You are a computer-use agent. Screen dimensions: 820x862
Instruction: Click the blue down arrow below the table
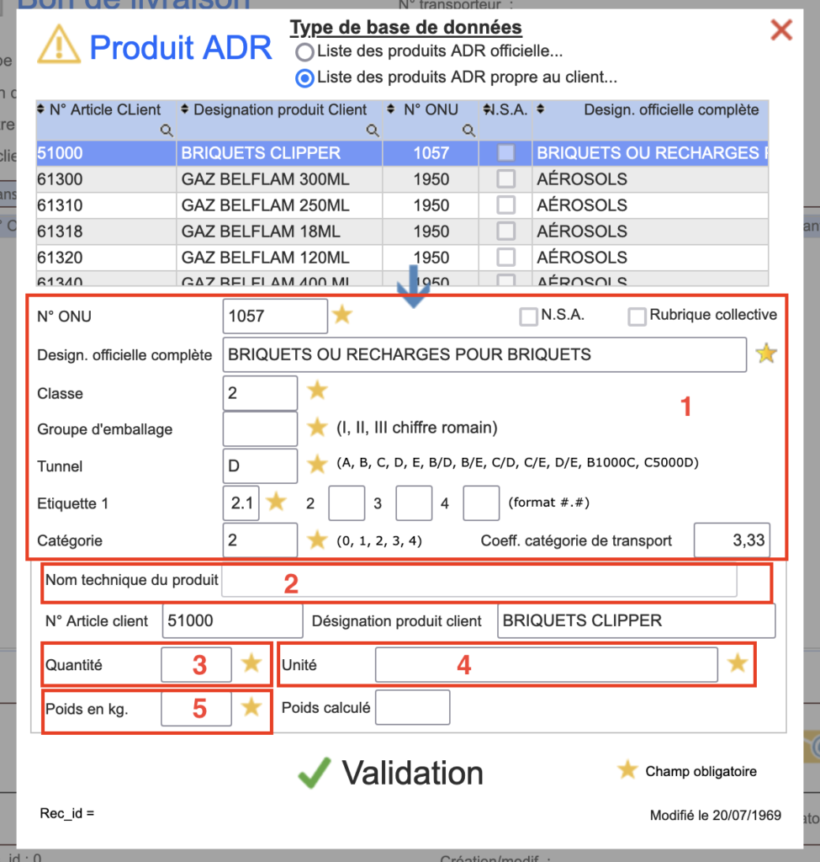tap(414, 285)
